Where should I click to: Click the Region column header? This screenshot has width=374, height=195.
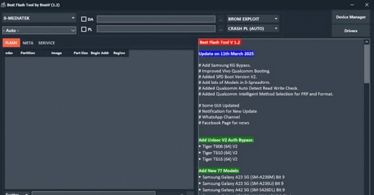click(119, 53)
